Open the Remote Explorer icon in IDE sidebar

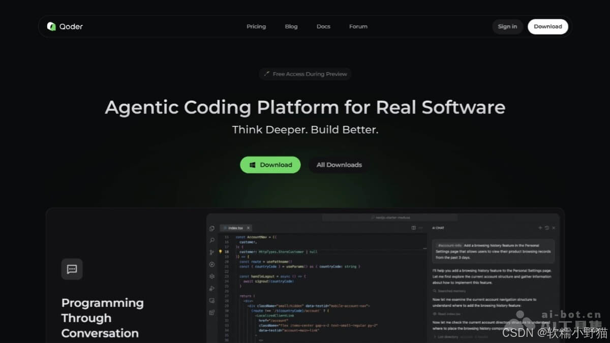(212, 300)
